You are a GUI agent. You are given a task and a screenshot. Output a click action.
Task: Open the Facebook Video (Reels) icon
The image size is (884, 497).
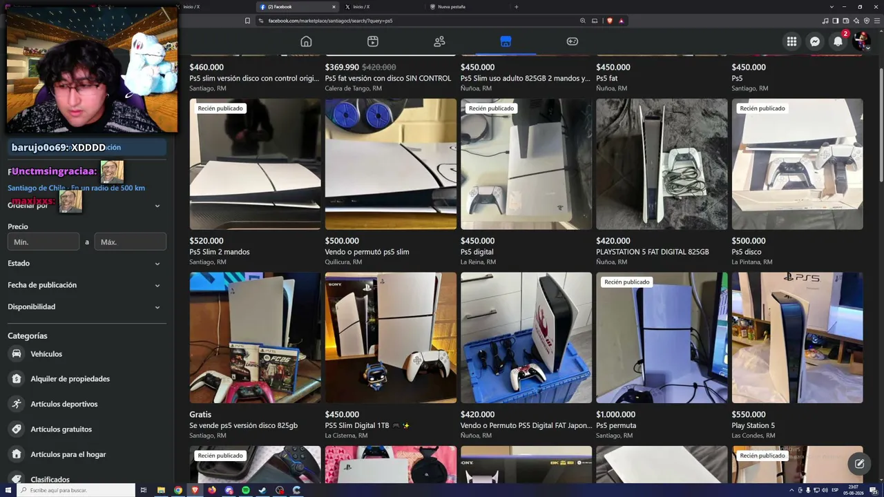(x=373, y=41)
